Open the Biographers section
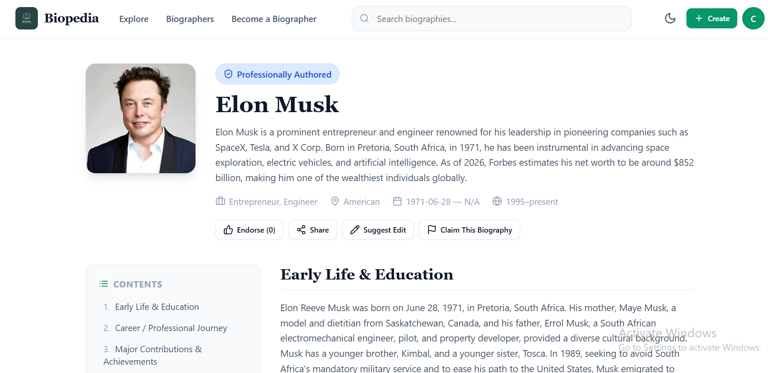 click(190, 19)
